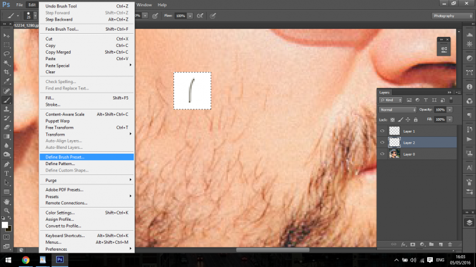Image resolution: width=476 pixels, height=267 pixels.
Task: Toggle lock image pixels brush icon
Action: (400, 119)
